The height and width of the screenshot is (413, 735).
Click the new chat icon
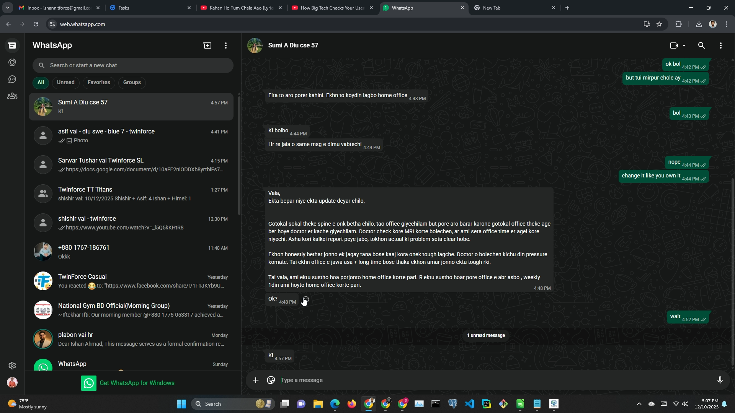coord(207,46)
